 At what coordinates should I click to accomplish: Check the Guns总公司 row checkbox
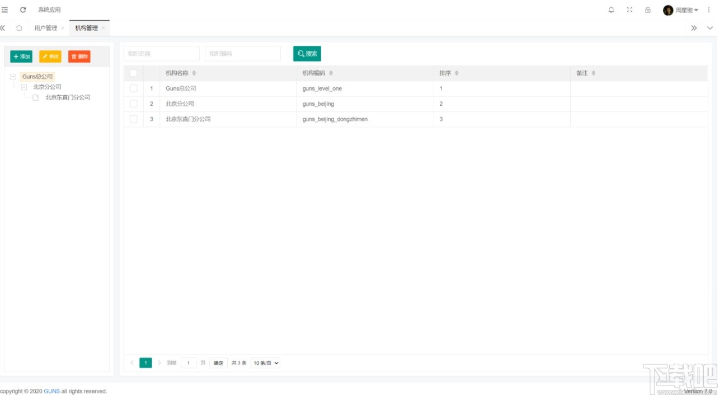pyautogui.click(x=133, y=88)
